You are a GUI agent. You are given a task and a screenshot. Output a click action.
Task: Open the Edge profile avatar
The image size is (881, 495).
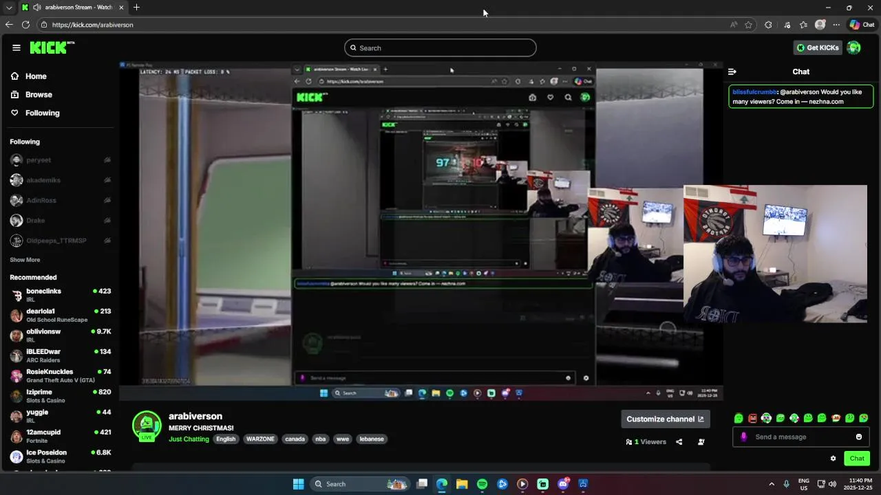[x=820, y=25]
